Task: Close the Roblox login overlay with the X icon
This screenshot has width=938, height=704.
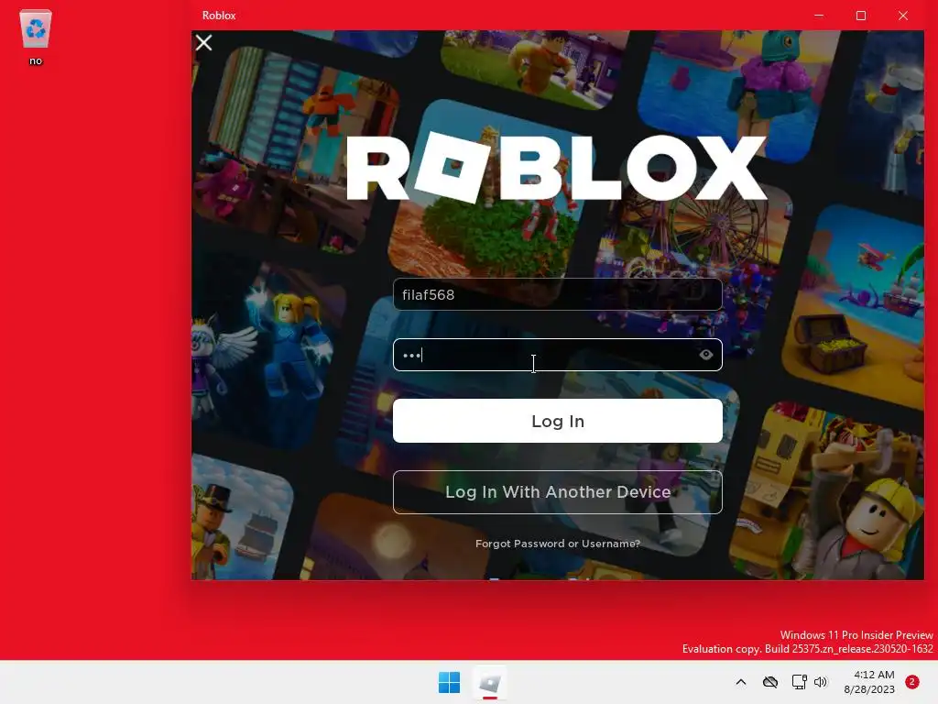Action: (x=204, y=42)
